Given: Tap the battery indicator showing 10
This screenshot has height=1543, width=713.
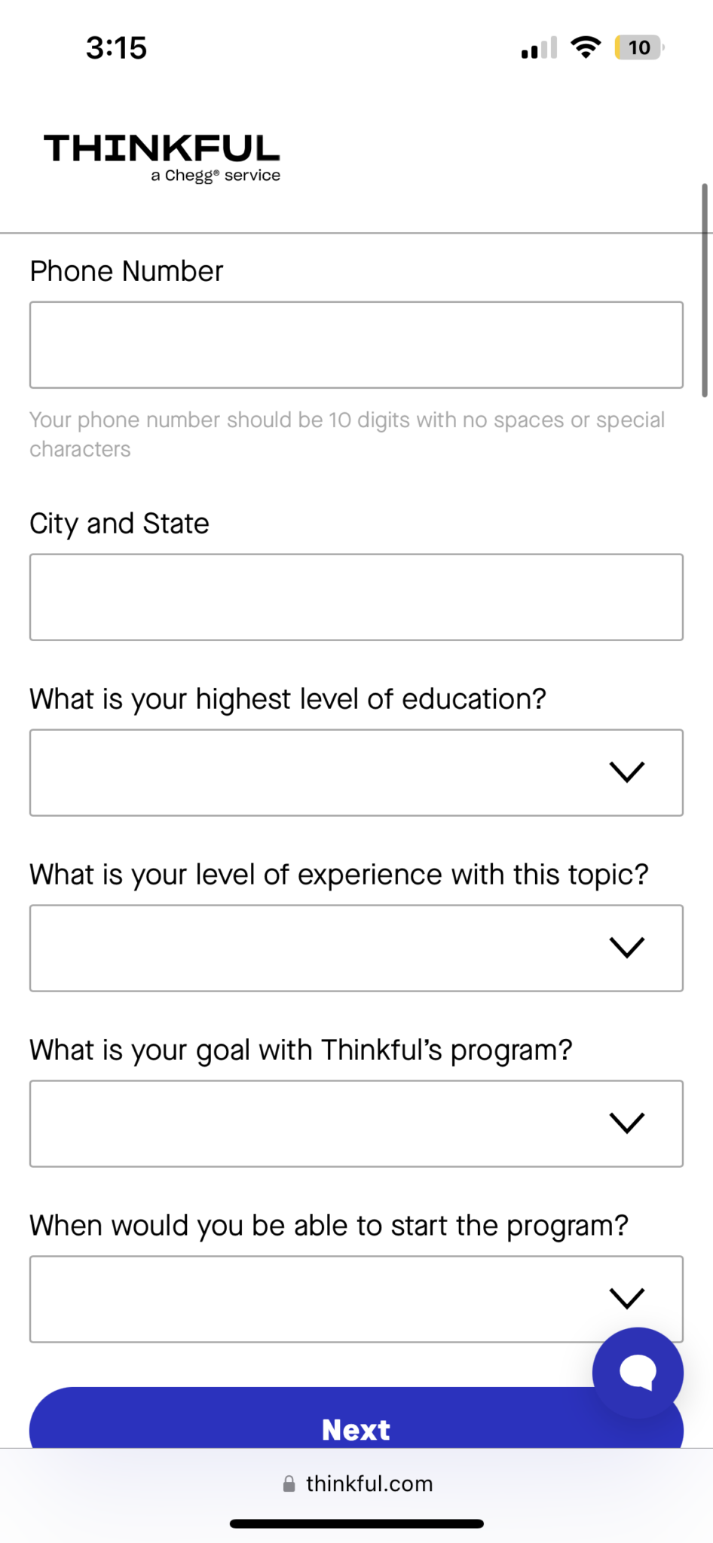Looking at the screenshot, I should (x=638, y=47).
